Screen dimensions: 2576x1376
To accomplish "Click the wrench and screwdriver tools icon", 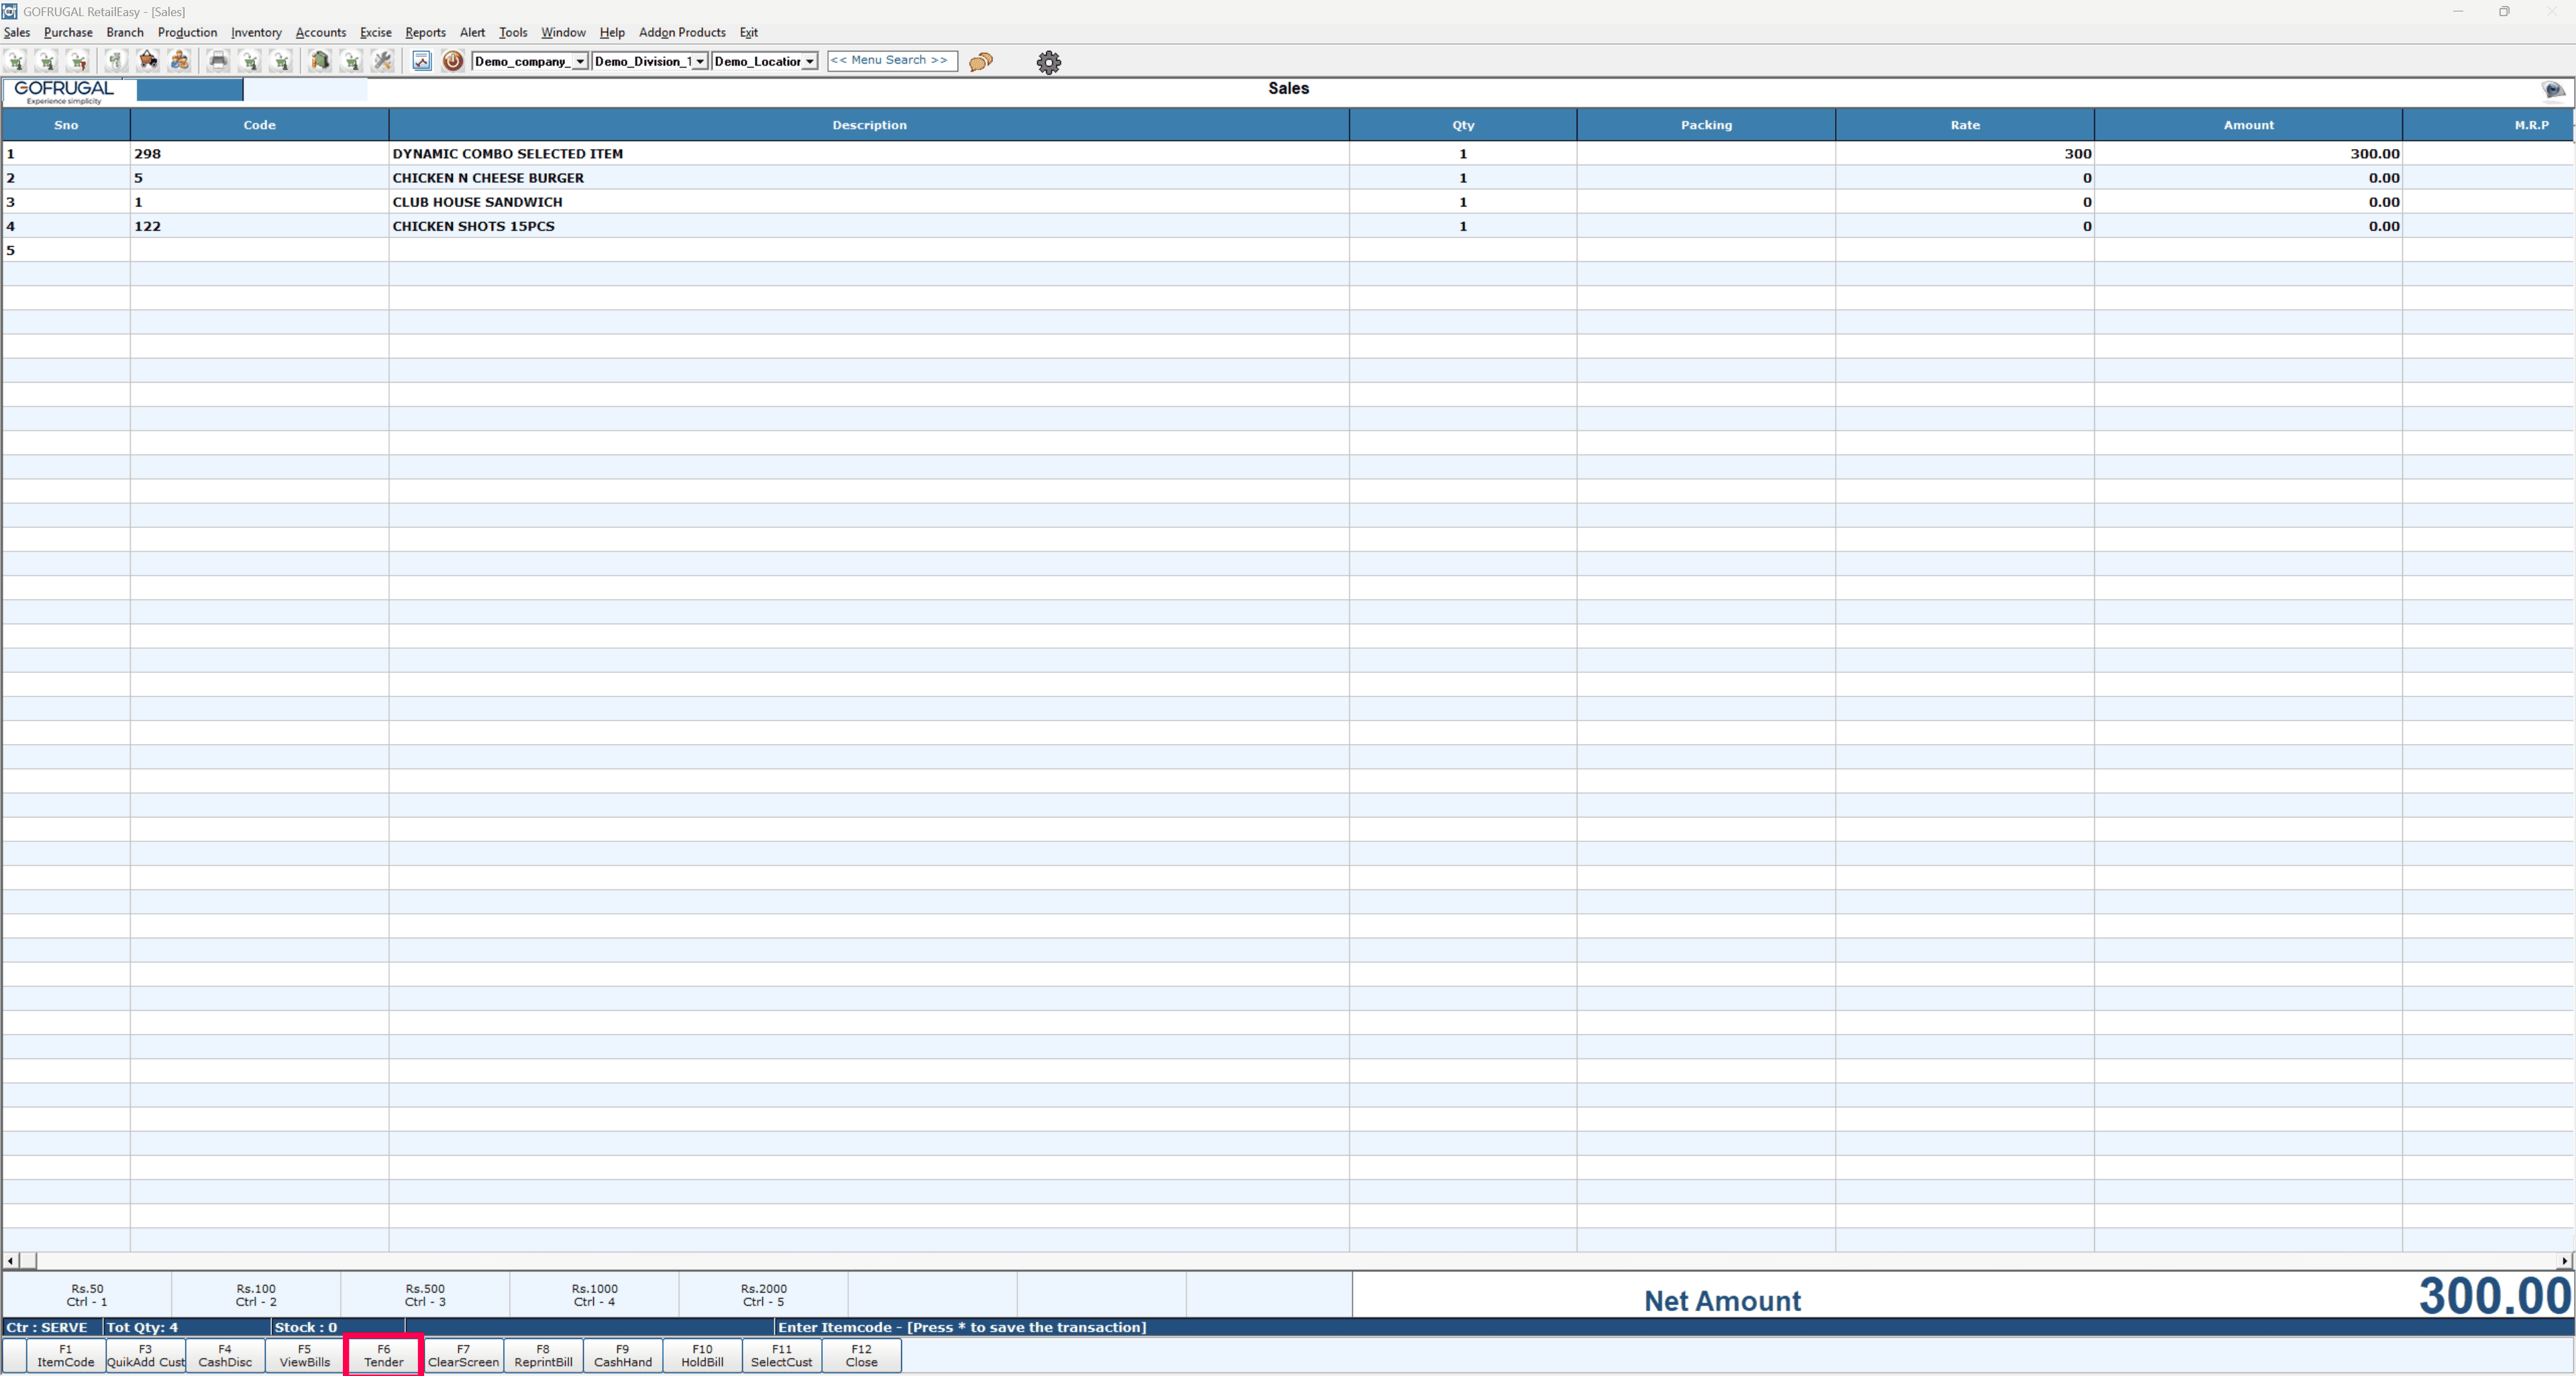I will click(383, 61).
